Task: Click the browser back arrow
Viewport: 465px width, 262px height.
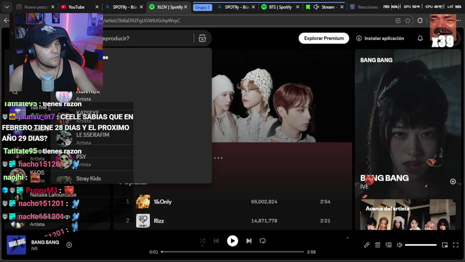Action: click(x=6, y=20)
